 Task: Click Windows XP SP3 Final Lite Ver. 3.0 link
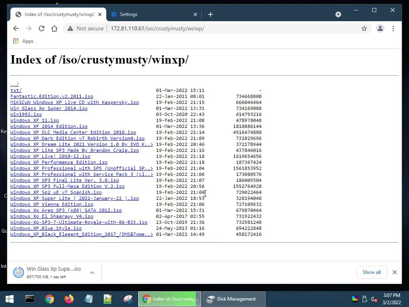(x=65, y=180)
